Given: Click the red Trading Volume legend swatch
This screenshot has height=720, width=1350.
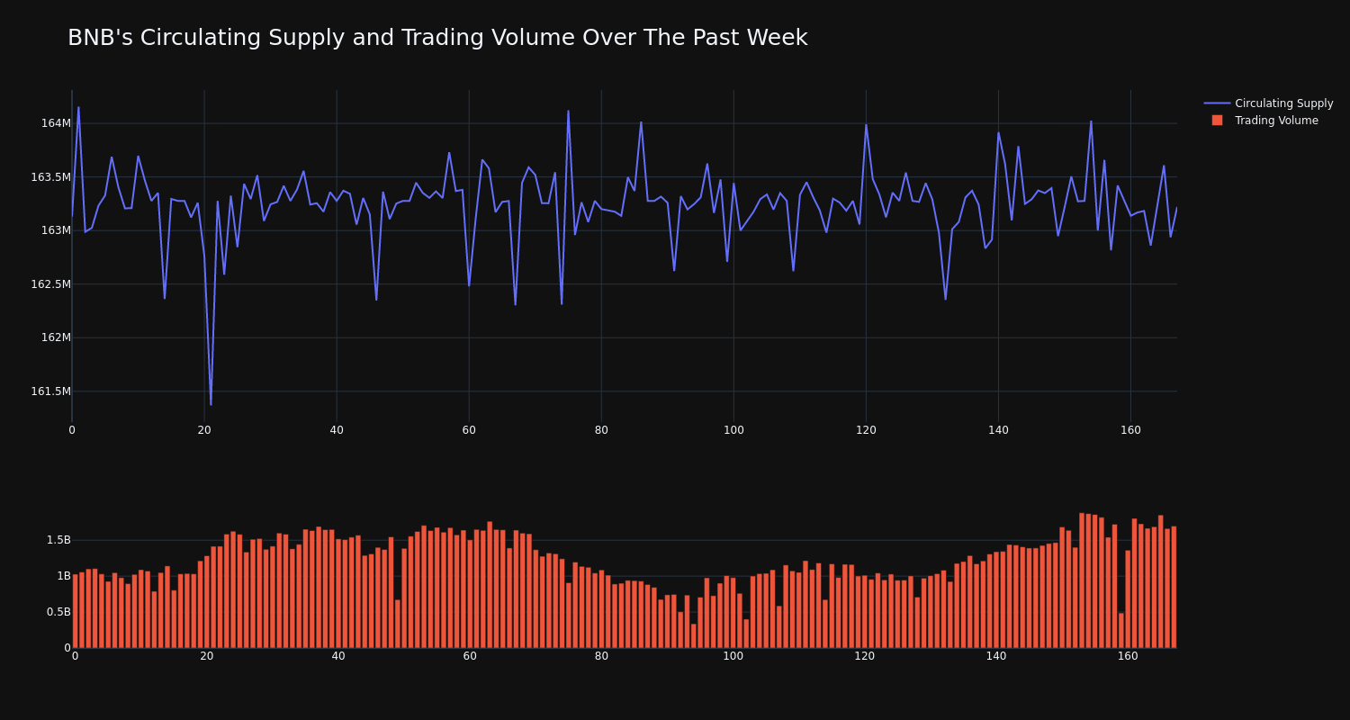Looking at the screenshot, I should click(1217, 121).
